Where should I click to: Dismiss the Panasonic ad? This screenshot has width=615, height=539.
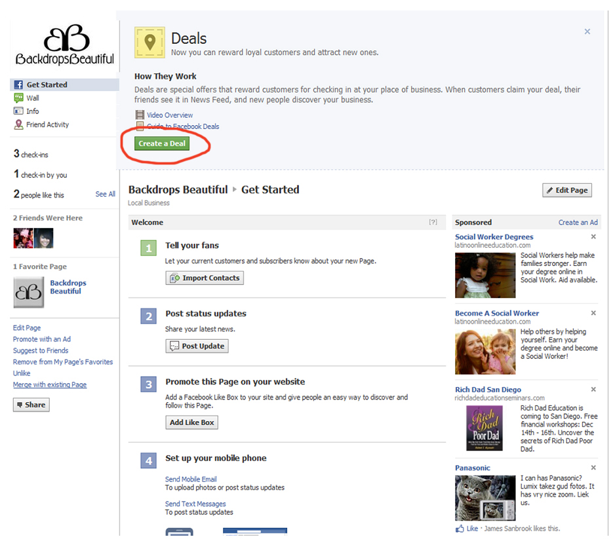593,468
